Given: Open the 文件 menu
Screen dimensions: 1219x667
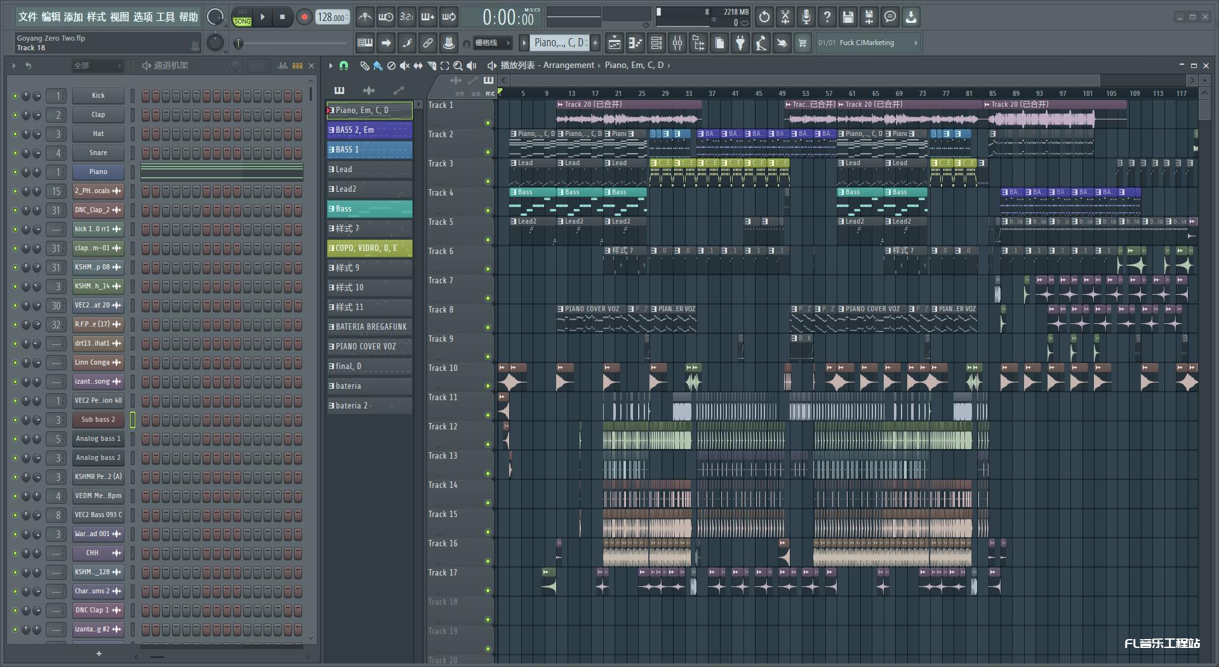Looking at the screenshot, I should tap(28, 17).
